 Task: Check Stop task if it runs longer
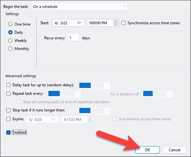click(8, 110)
